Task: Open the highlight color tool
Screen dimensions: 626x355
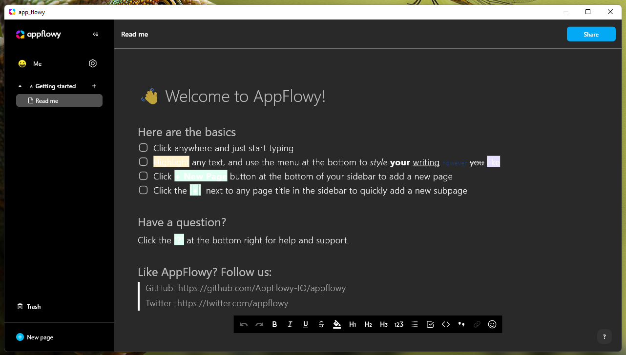Action: tap(337, 324)
